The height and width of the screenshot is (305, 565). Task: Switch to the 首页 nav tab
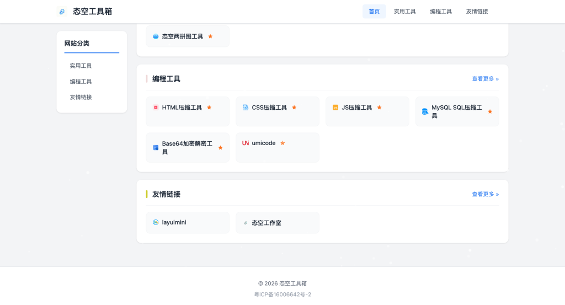pyautogui.click(x=374, y=12)
